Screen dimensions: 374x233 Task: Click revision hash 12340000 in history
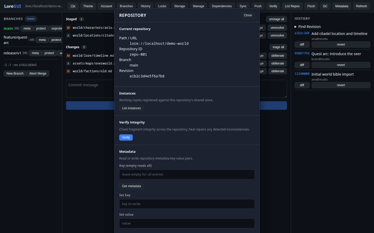point(302,74)
